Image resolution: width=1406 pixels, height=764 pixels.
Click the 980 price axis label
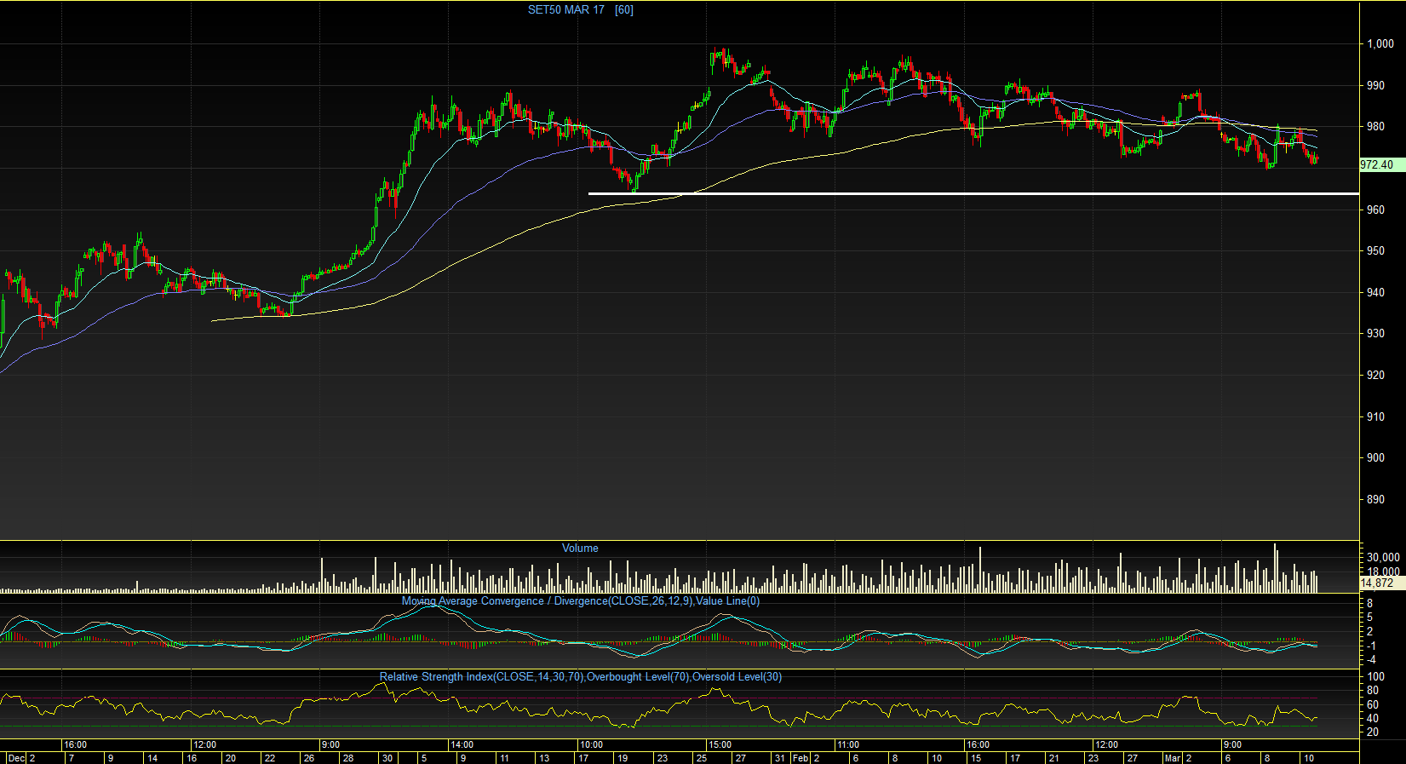(1375, 127)
